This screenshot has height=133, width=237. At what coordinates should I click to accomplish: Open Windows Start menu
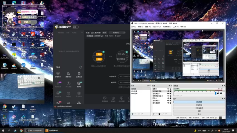3,130
